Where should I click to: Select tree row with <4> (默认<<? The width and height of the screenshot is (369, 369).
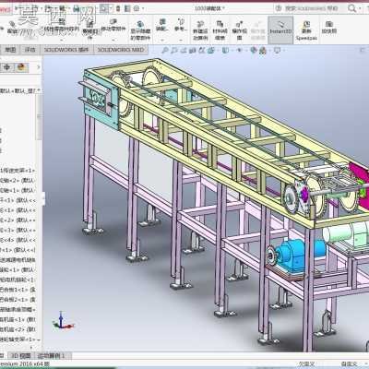(18, 240)
